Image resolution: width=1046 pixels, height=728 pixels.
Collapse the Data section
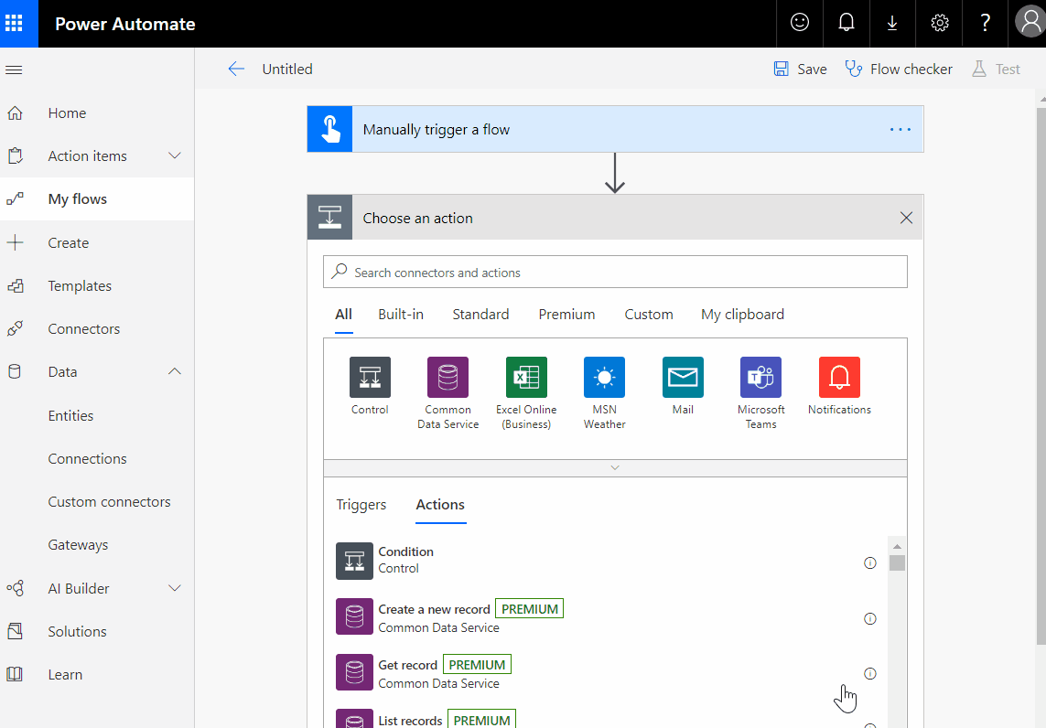(175, 371)
